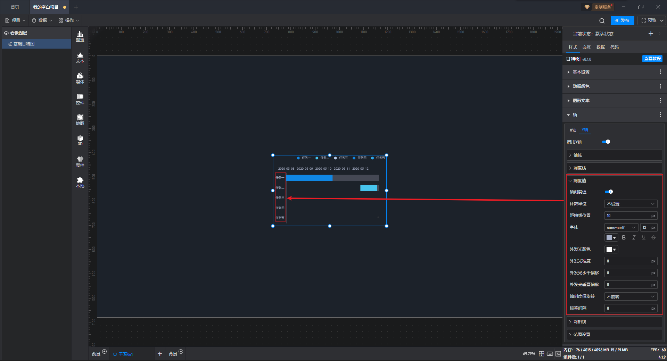
Task: Open the 计数单位 dropdown
Action: point(631,204)
